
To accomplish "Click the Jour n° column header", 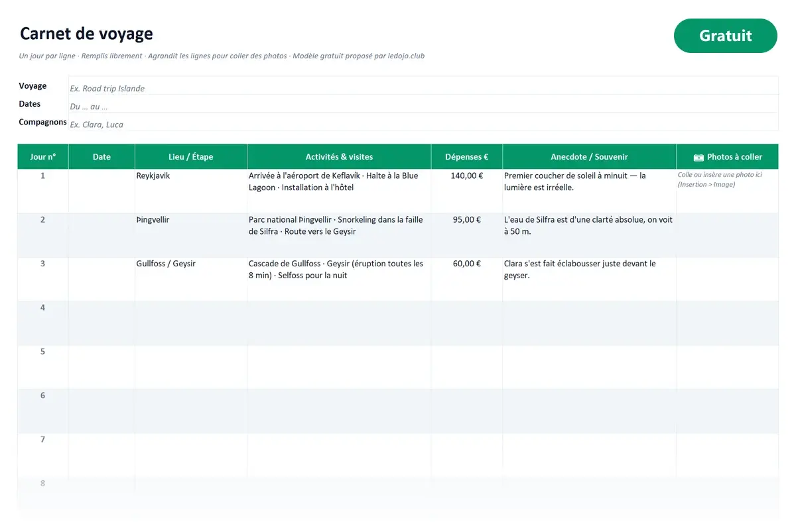I will [x=43, y=157].
